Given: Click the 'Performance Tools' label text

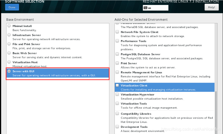Looking at the screenshot, I should 133,41.
